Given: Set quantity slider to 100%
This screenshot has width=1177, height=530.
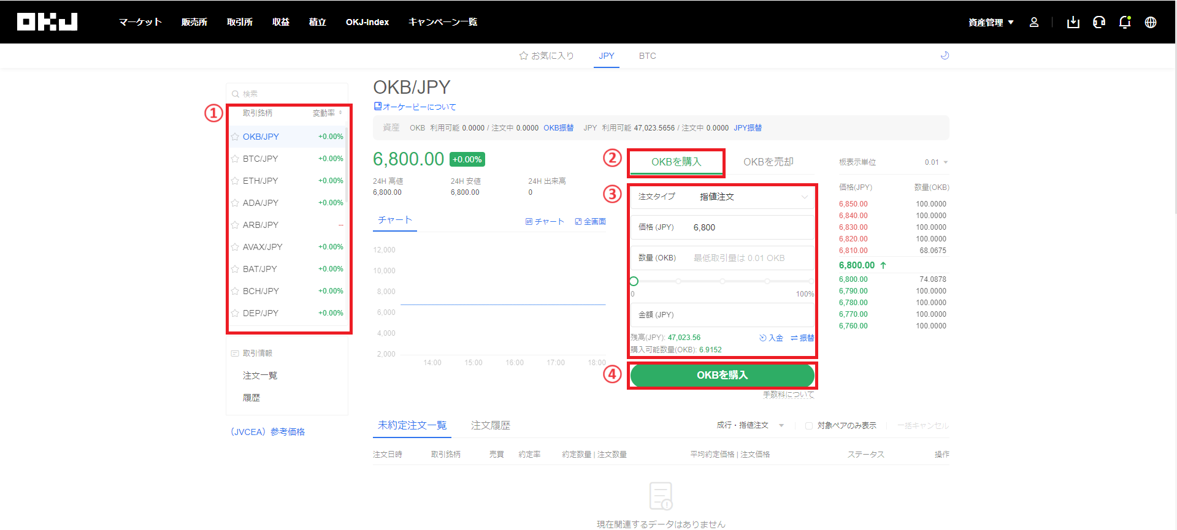Looking at the screenshot, I should click(811, 281).
